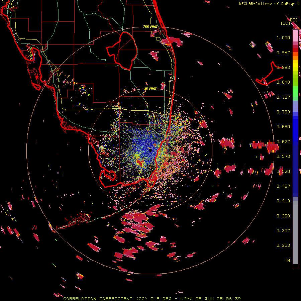Select the 0.413 legend value

[x=283, y=201]
